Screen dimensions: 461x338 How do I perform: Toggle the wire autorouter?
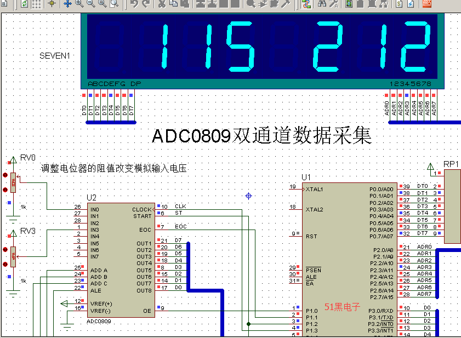tap(306, 4)
